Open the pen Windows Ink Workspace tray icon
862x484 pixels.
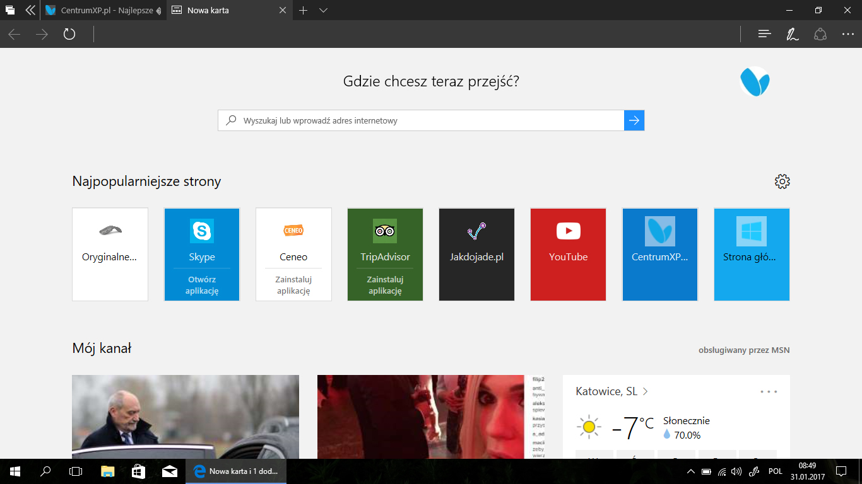(754, 471)
